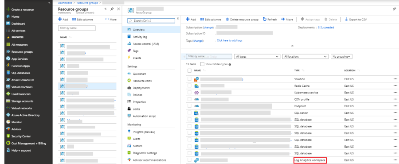Pin the Resource groups blade
Image resolution: width=399 pixels, height=164 pixels.
(x=112, y=9)
